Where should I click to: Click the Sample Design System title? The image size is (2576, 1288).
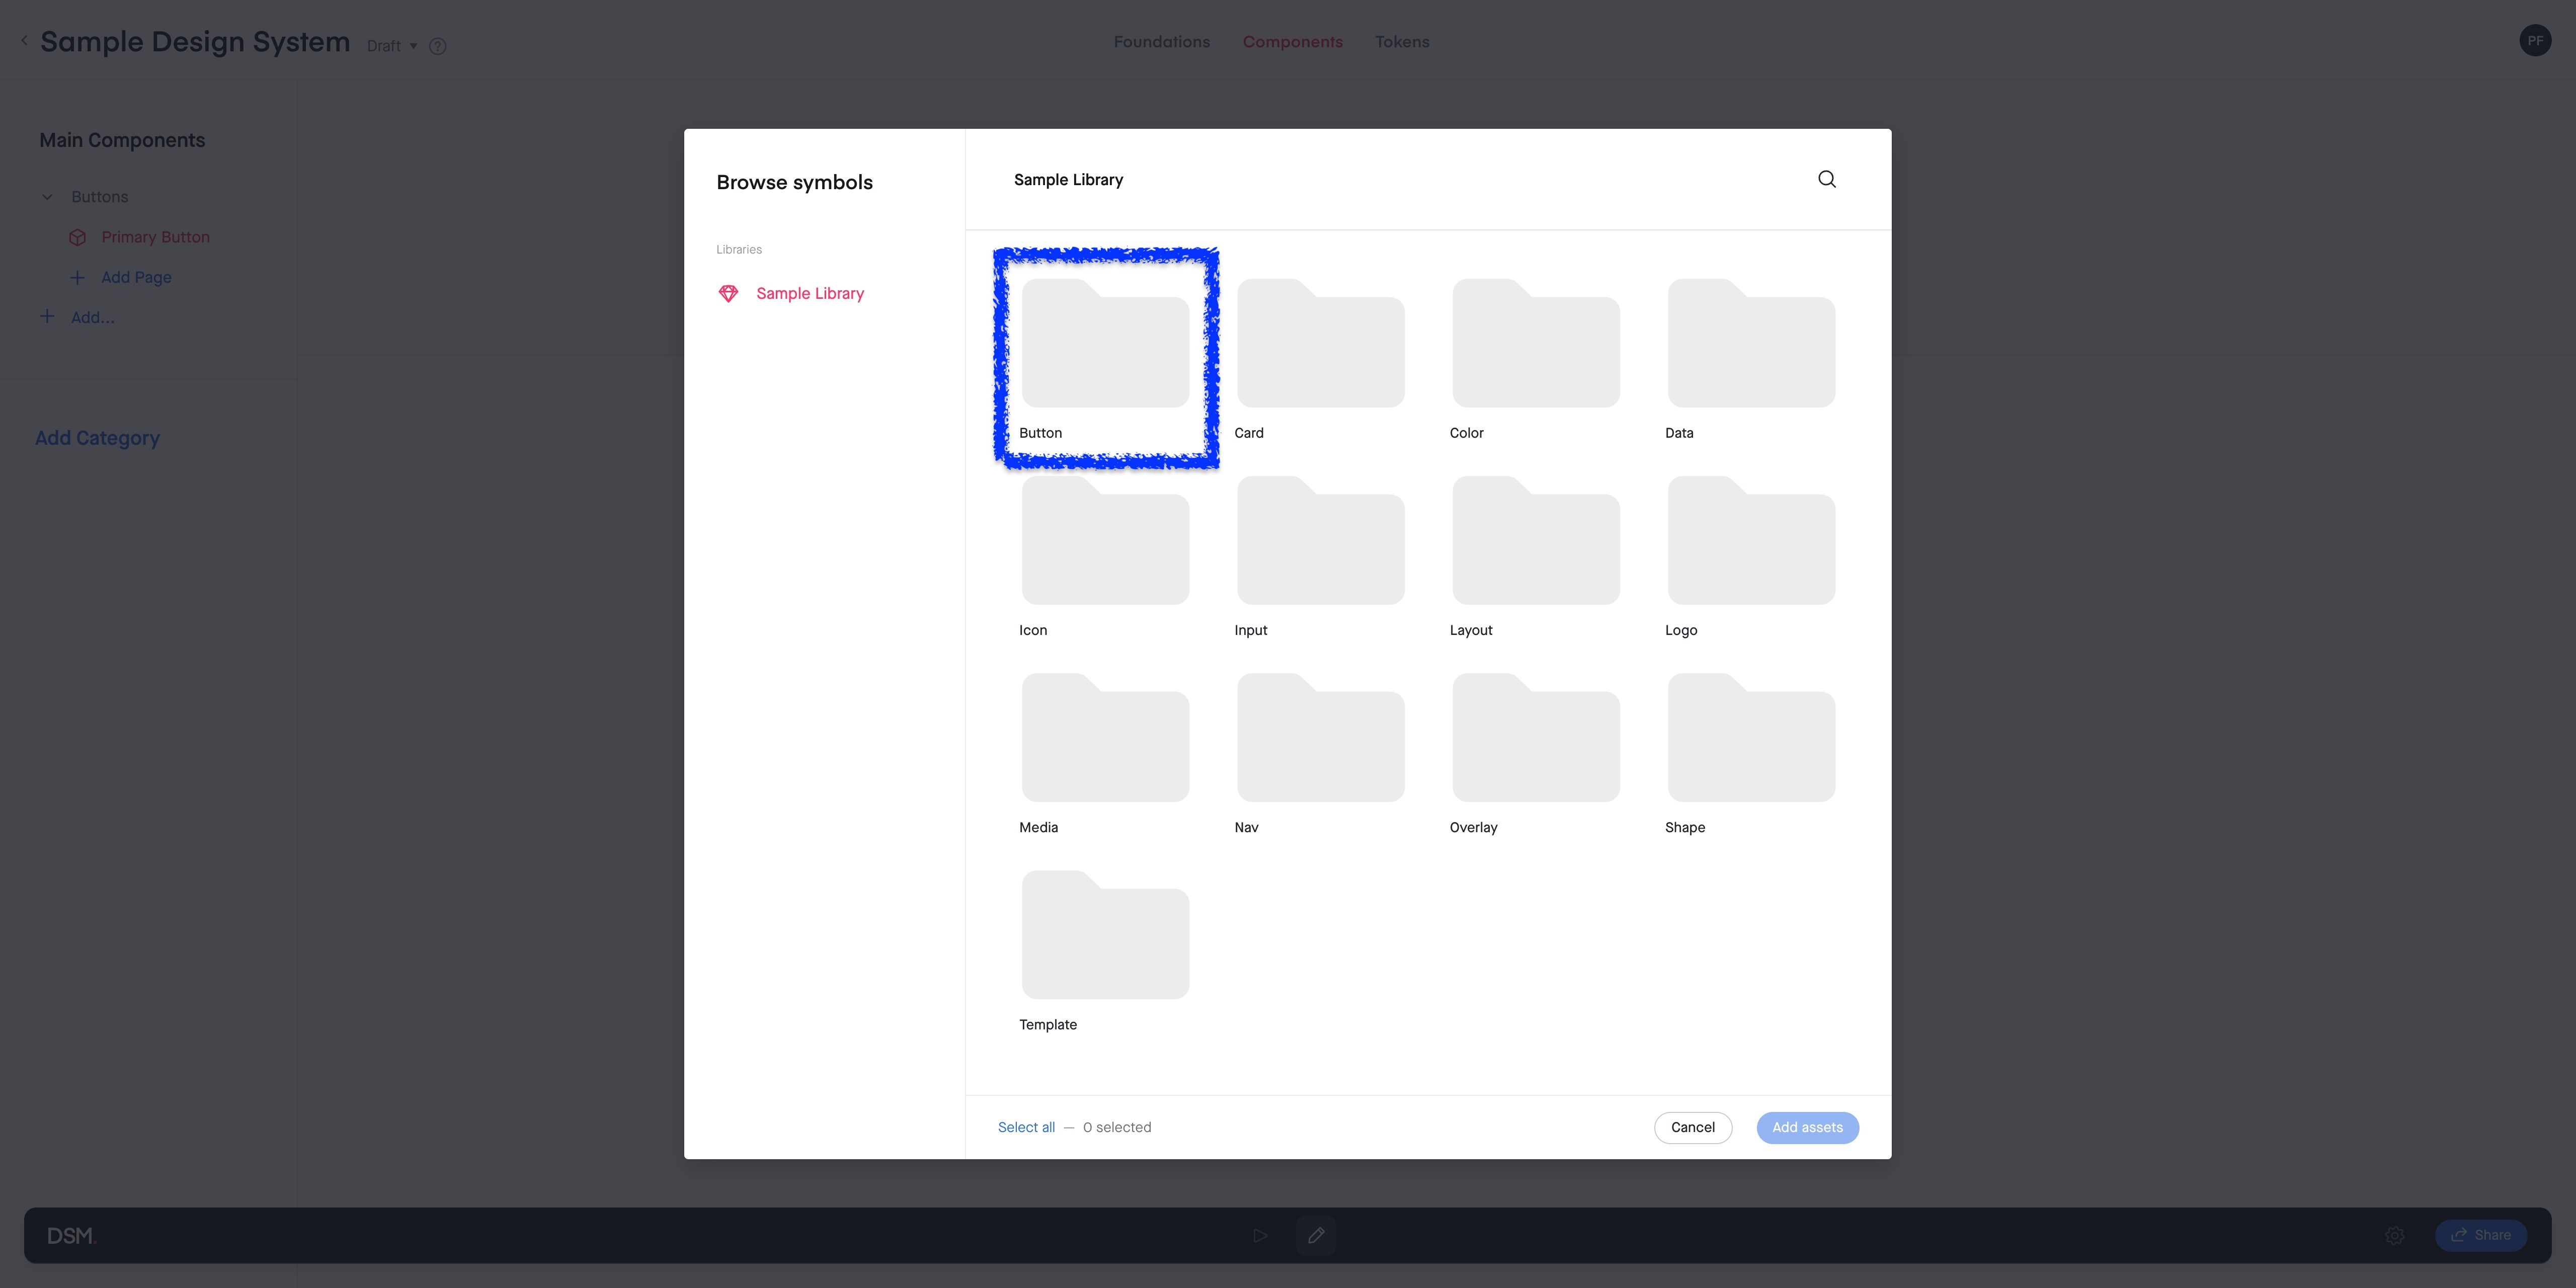(195, 42)
